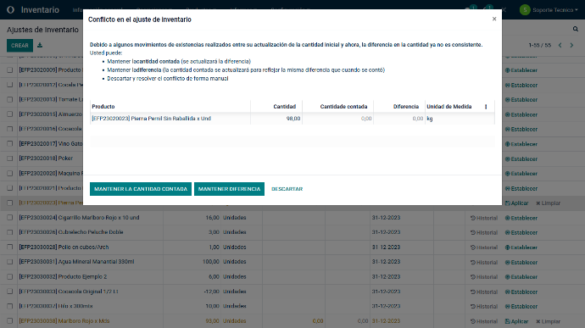Click Descartar in the conflict dialog
This screenshot has height=328, width=585.
coord(287,189)
